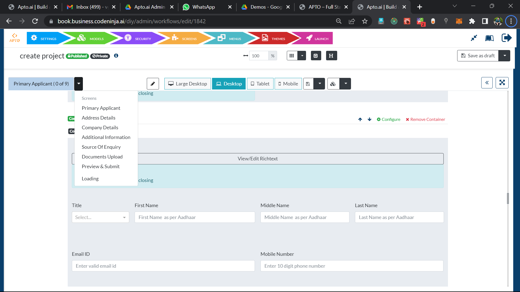The width and height of the screenshot is (520, 292).
Task: Open the edit pencil tool
Action: pyautogui.click(x=153, y=84)
